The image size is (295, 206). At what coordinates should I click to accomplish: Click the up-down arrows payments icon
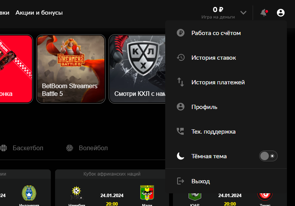coord(180,82)
